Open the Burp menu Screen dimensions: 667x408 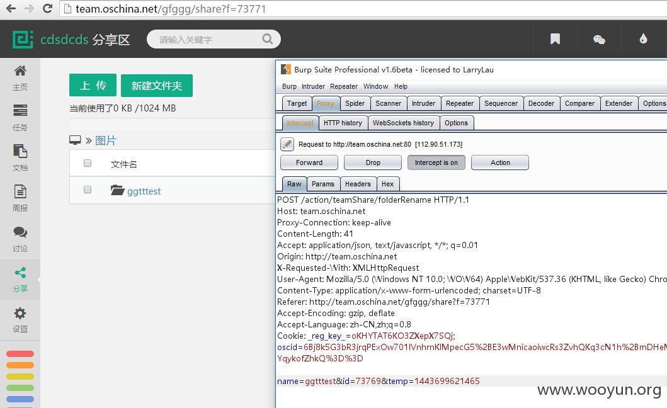tap(289, 86)
